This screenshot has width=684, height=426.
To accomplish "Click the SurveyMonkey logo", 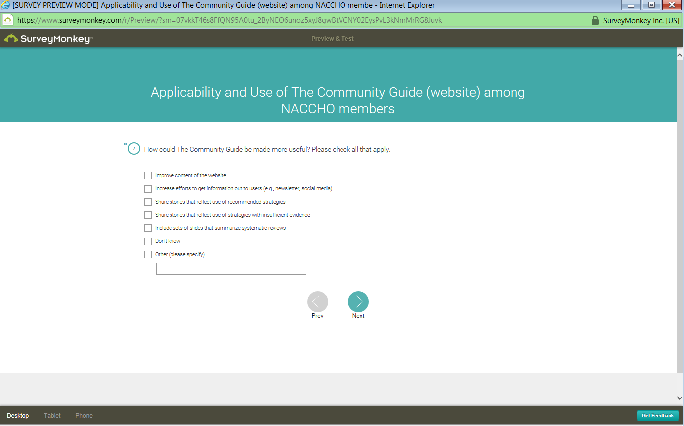I will coord(48,38).
